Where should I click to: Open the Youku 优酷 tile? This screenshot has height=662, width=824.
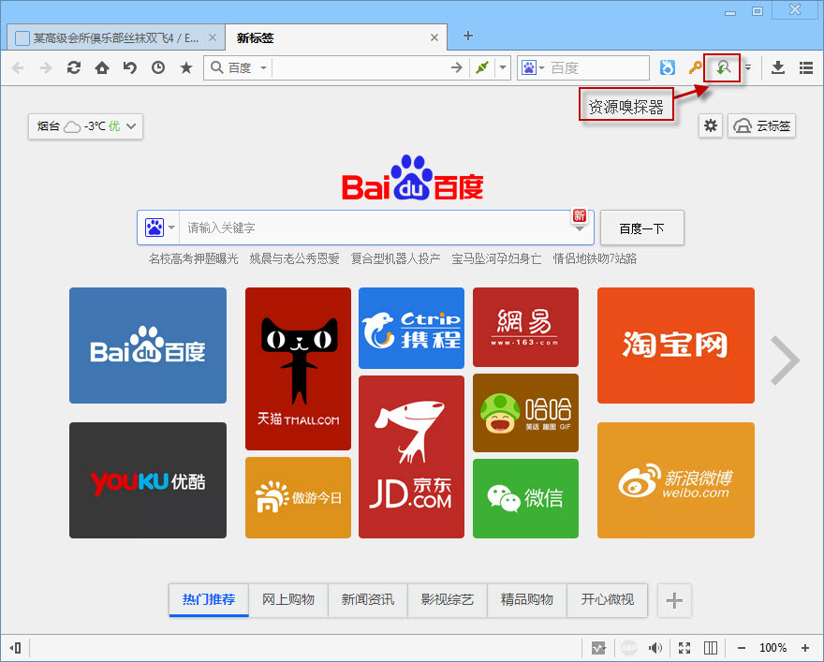point(148,480)
